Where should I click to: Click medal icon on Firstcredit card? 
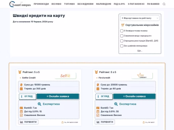[x=96, y=72]
